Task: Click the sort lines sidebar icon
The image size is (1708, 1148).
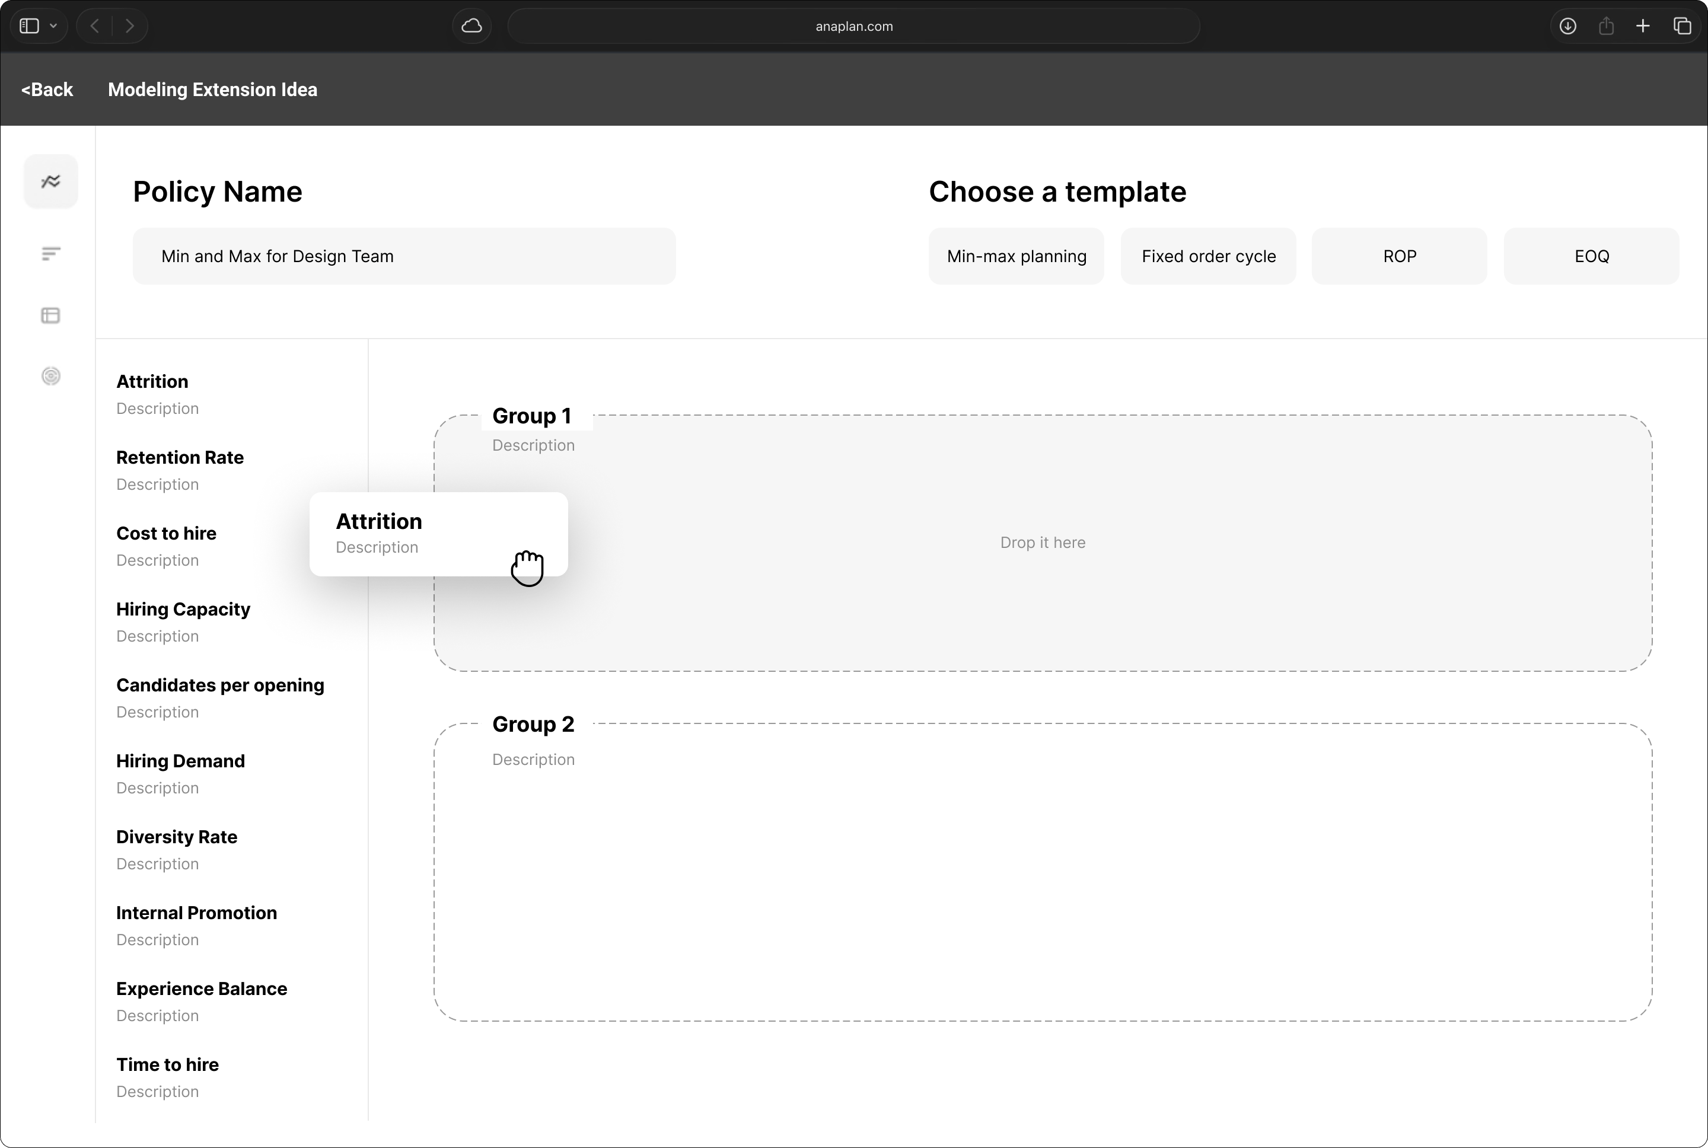Action: (50, 254)
